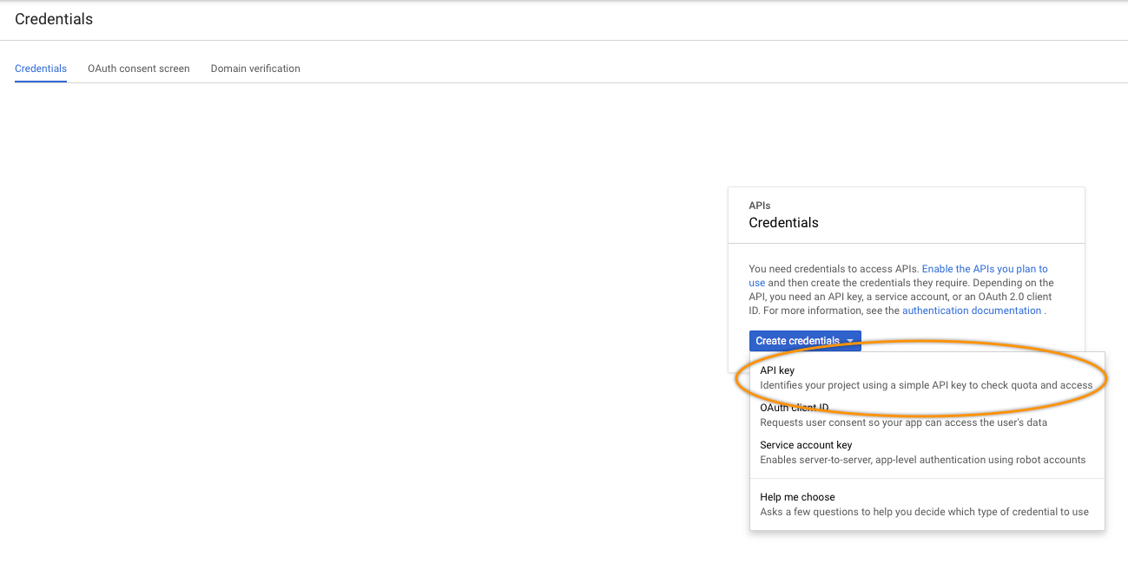Click 'You need credentials to access APIs' text

point(833,269)
